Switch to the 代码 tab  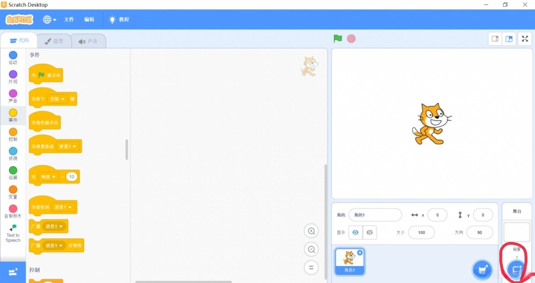[x=19, y=41]
